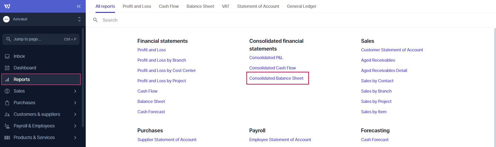Click the search magnifier icon
Screen dimensions: 496x147
(x=95, y=20)
